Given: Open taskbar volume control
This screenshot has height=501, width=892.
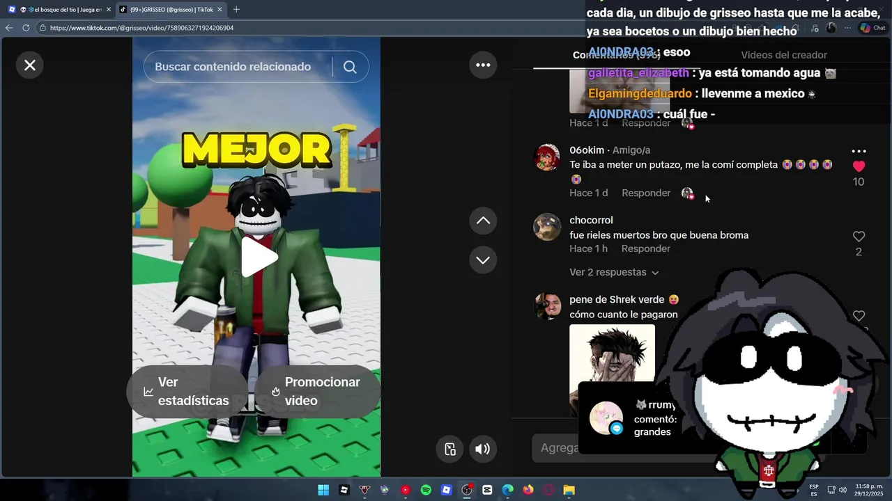Looking at the screenshot, I should 843,490.
